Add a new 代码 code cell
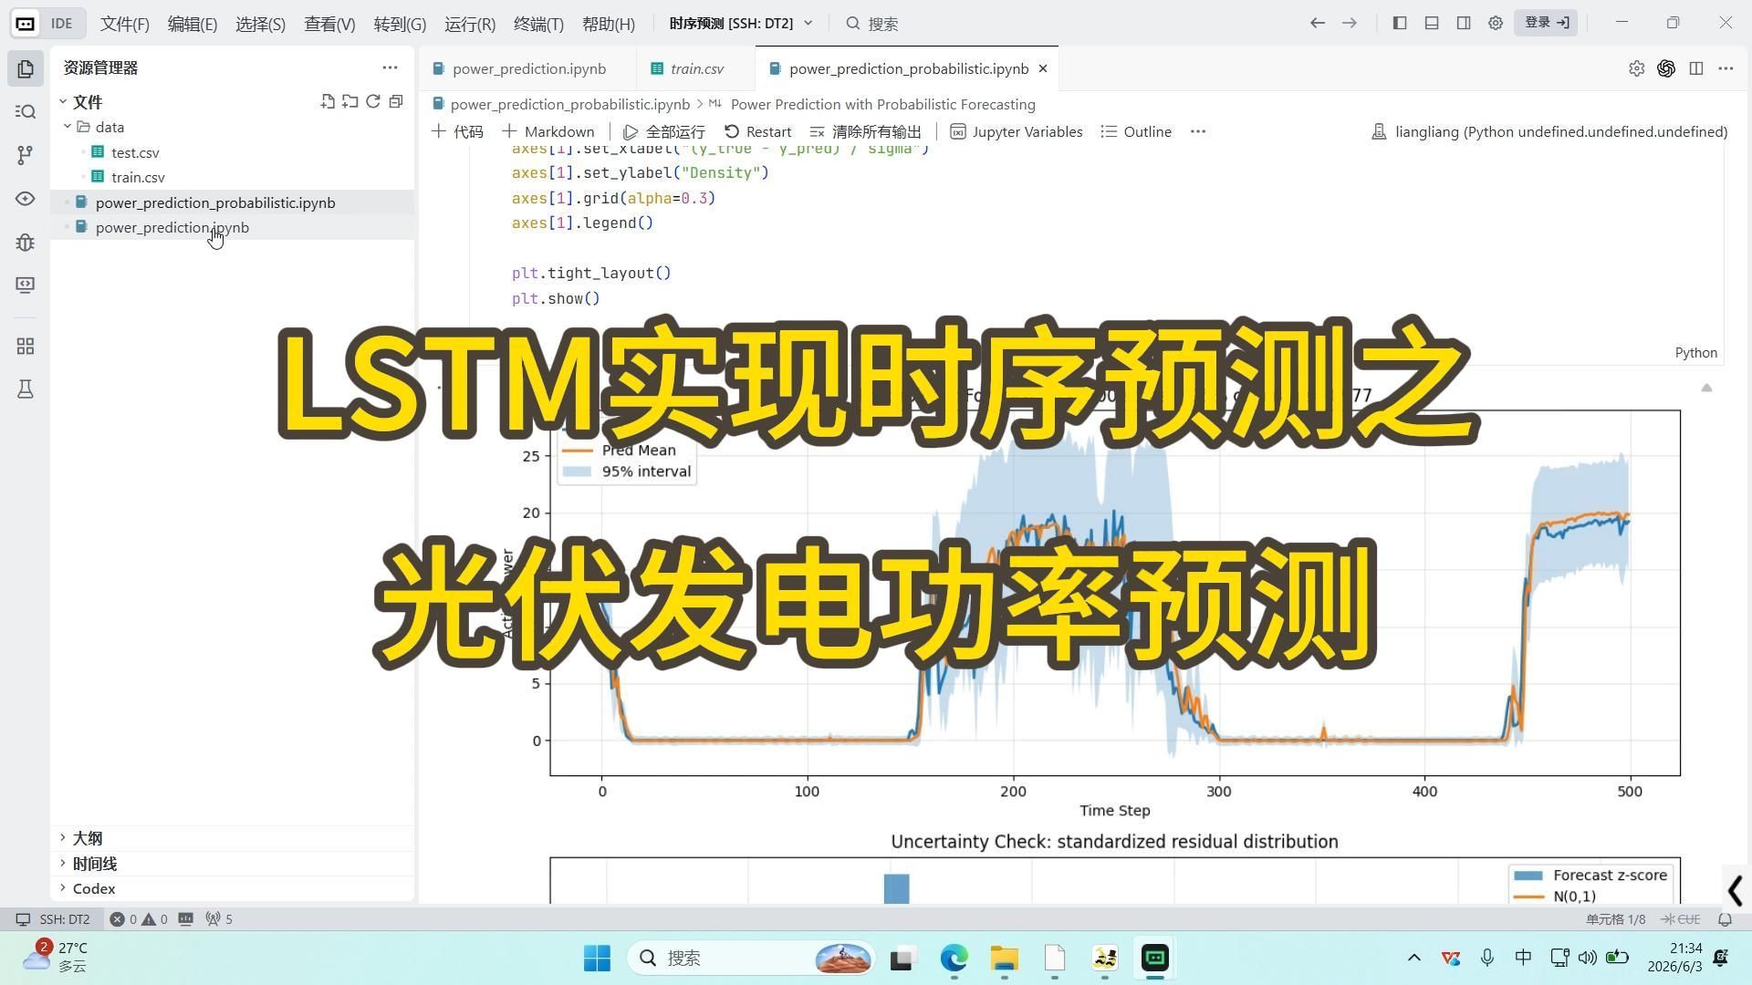Image resolution: width=1752 pixels, height=985 pixels. (x=457, y=131)
